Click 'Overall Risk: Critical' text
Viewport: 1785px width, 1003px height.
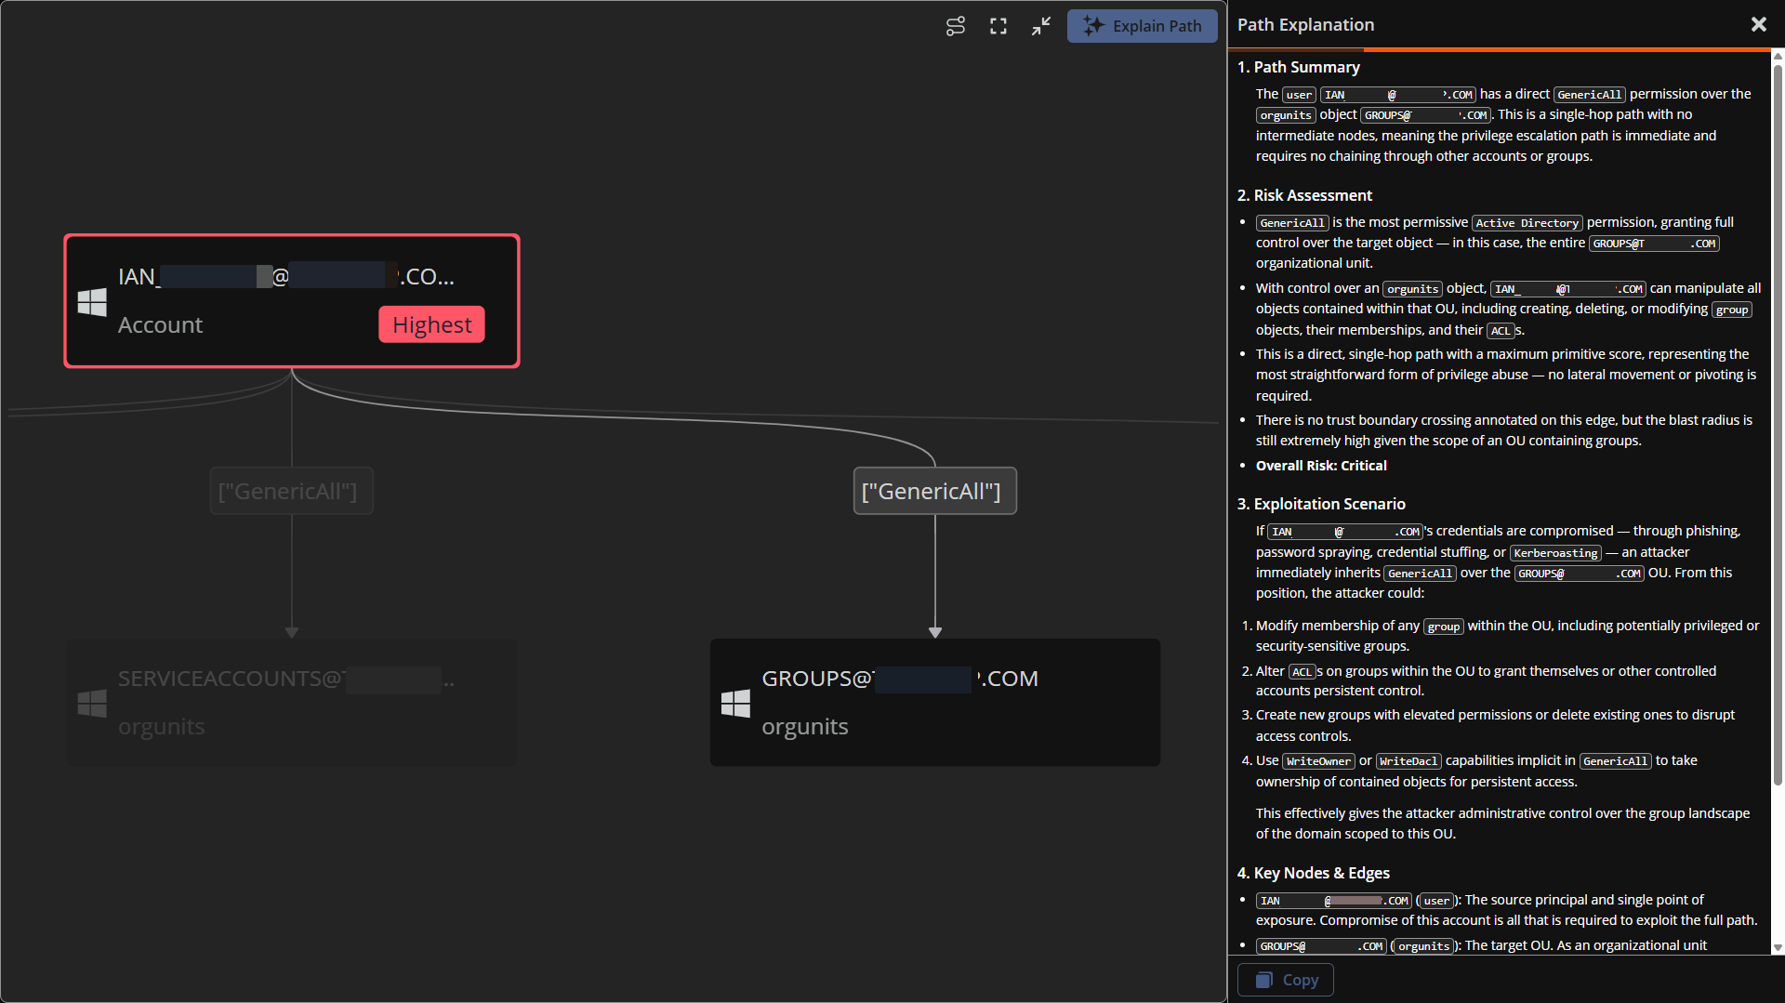pyautogui.click(x=1321, y=466)
